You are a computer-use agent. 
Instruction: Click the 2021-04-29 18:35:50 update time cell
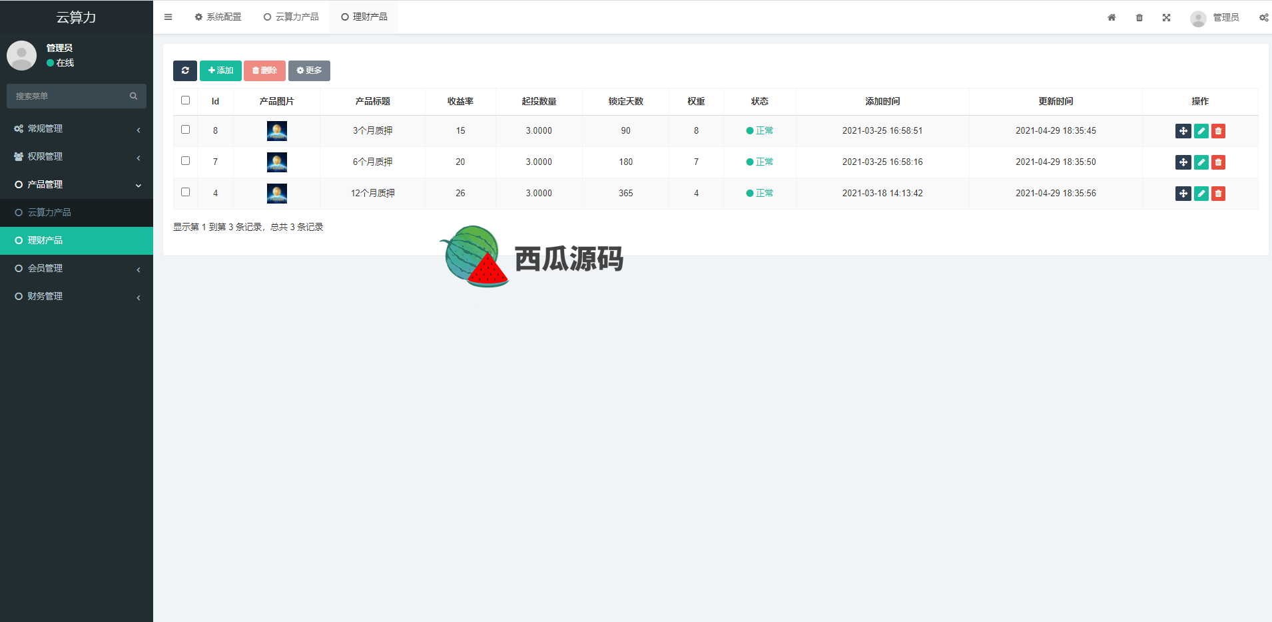pyautogui.click(x=1056, y=162)
